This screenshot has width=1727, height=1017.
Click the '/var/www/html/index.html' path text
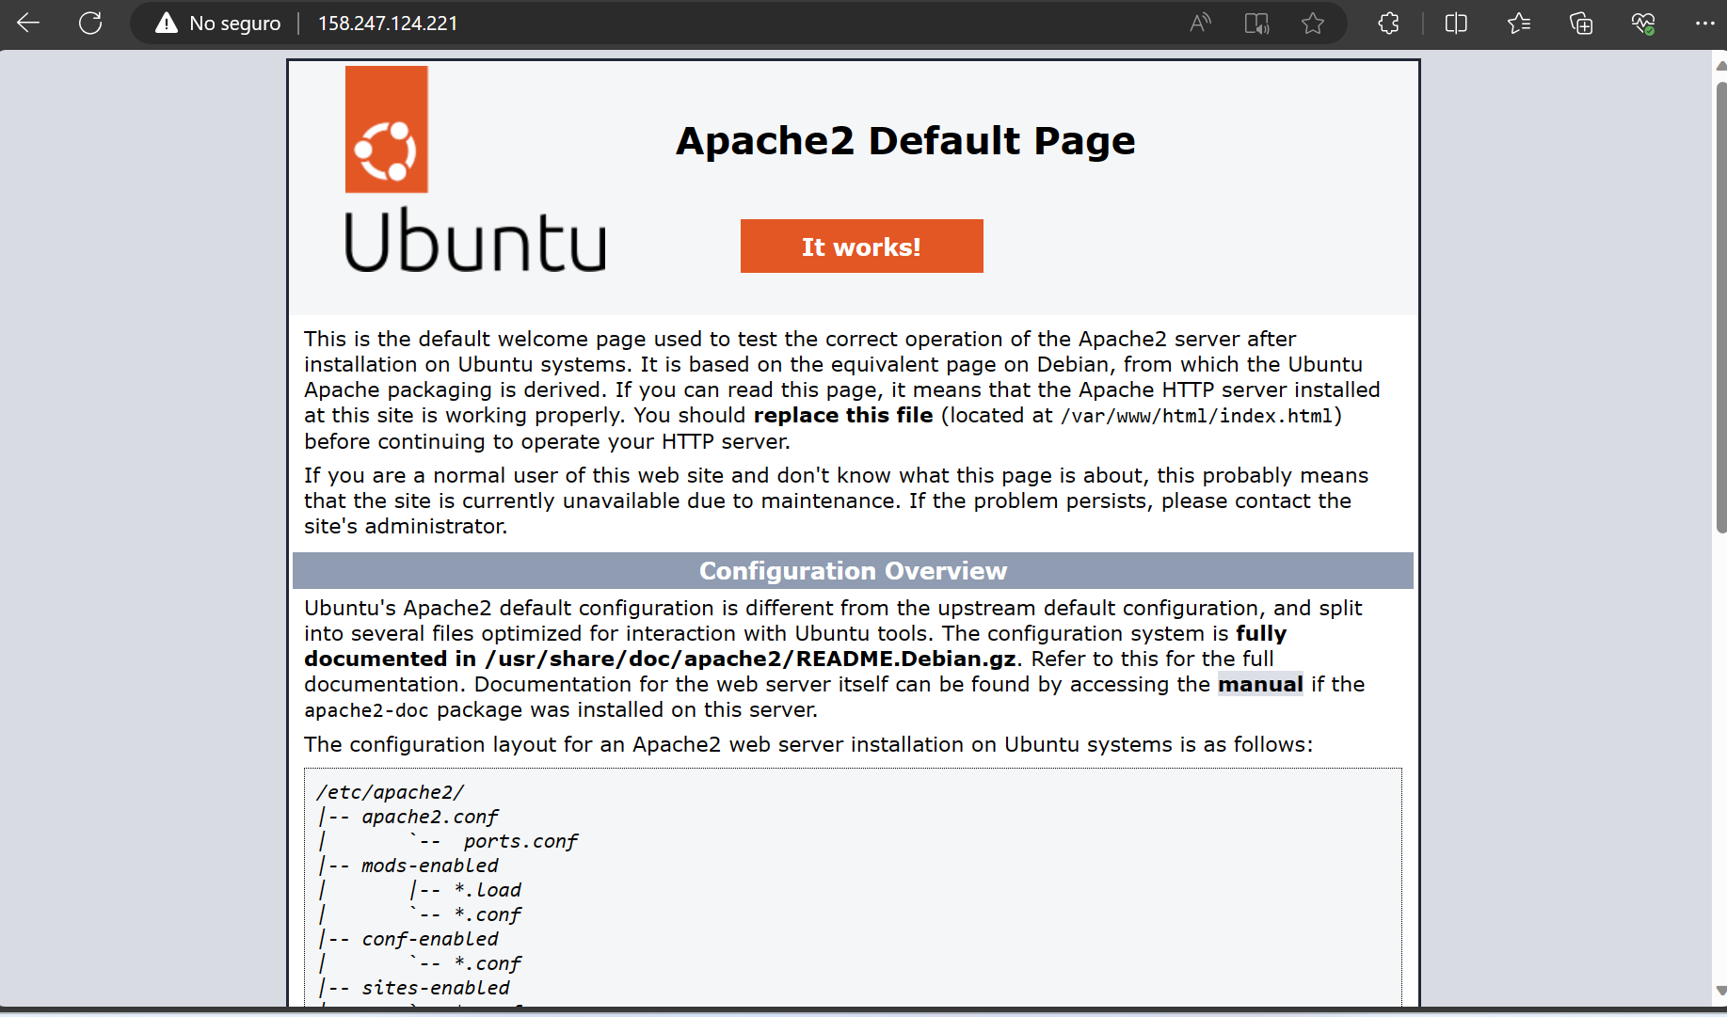1196,416
